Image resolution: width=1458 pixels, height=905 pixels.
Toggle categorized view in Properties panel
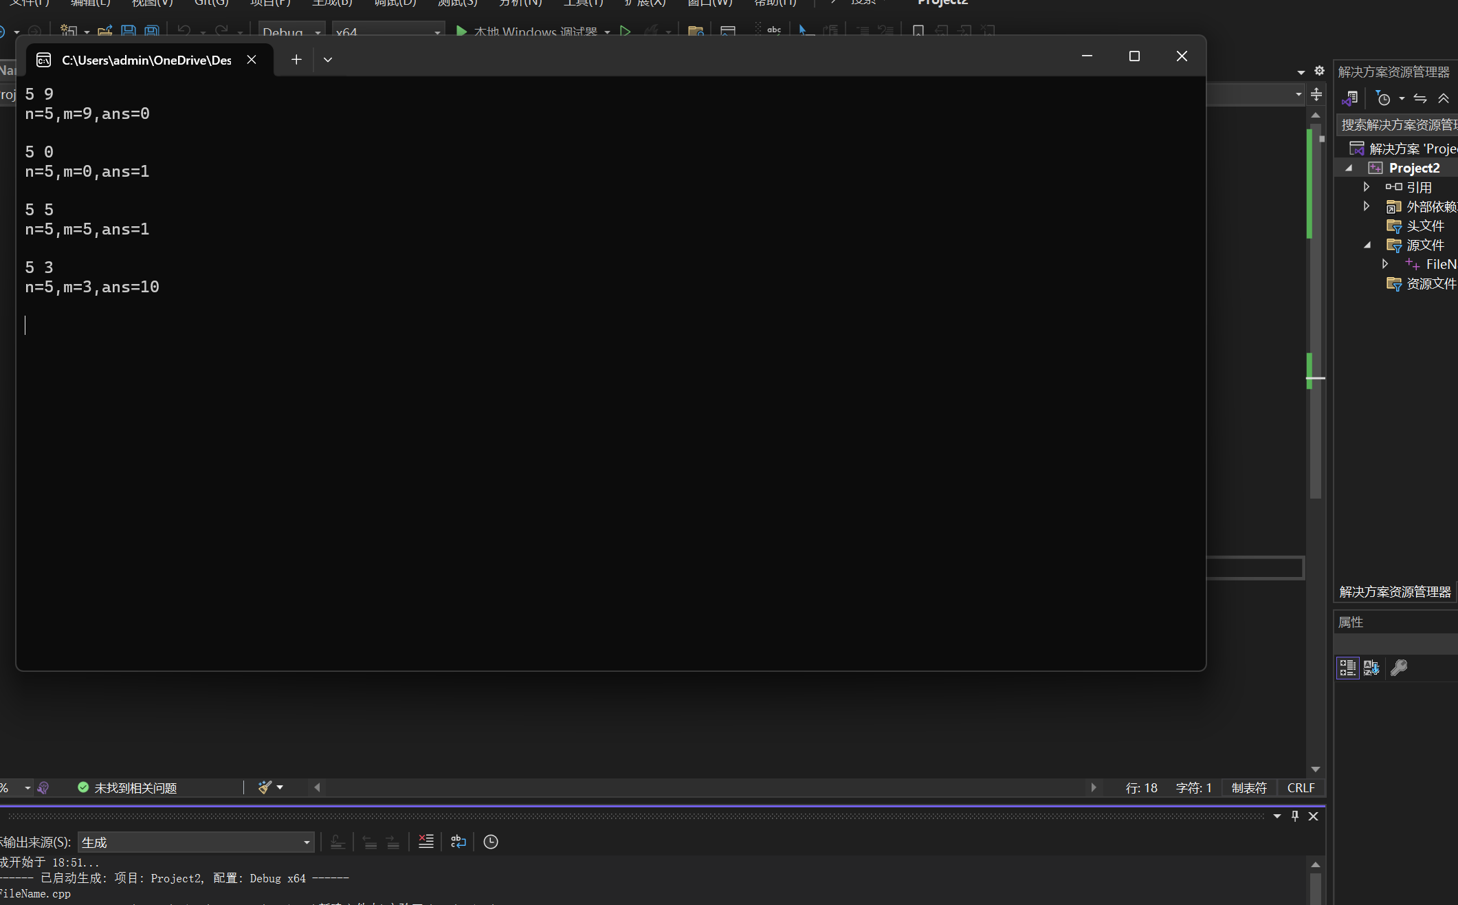tap(1347, 668)
